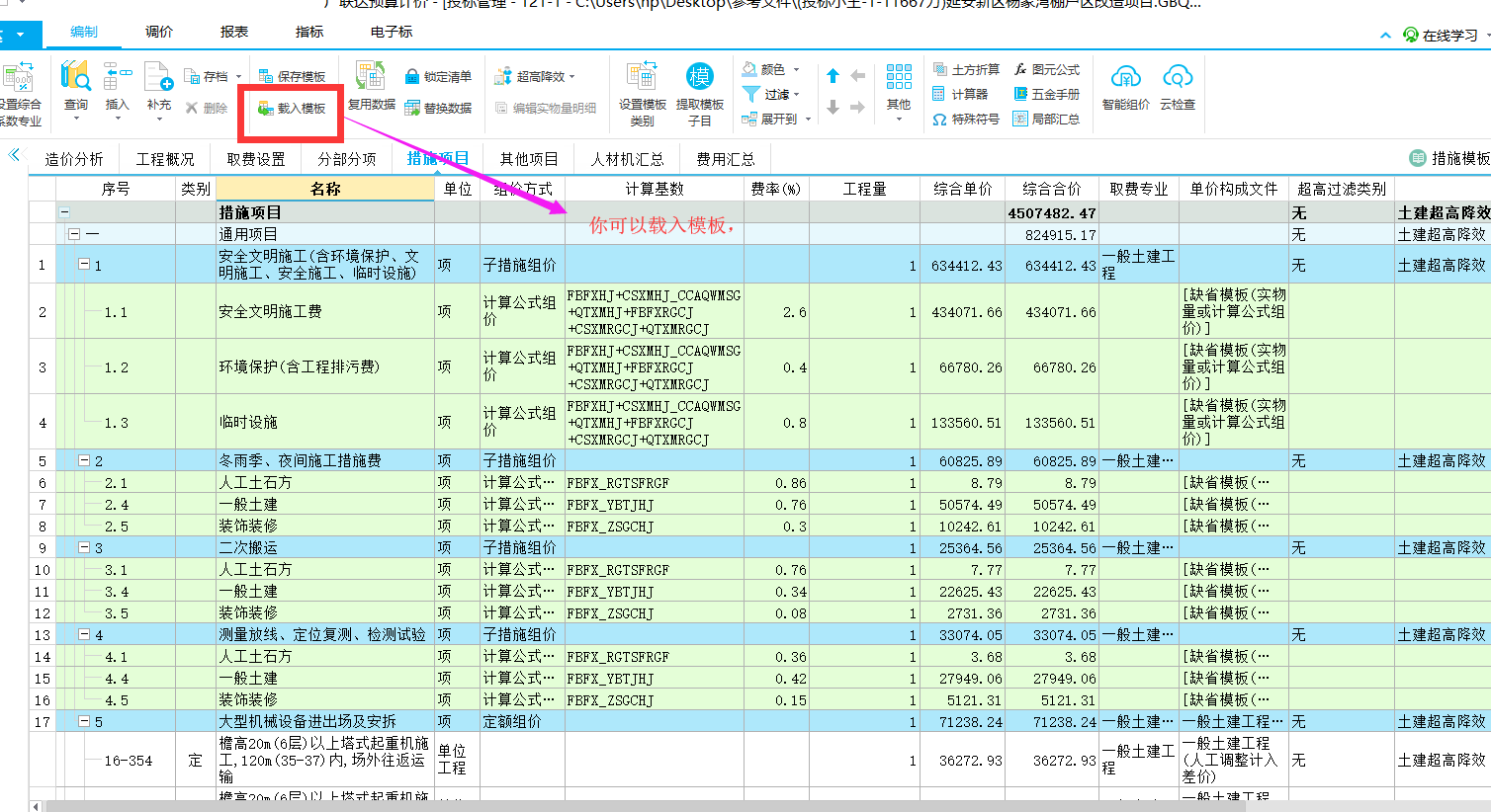Click 智能组价 cloud icon
1491x812 pixels.
pyautogui.click(x=1125, y=76)
